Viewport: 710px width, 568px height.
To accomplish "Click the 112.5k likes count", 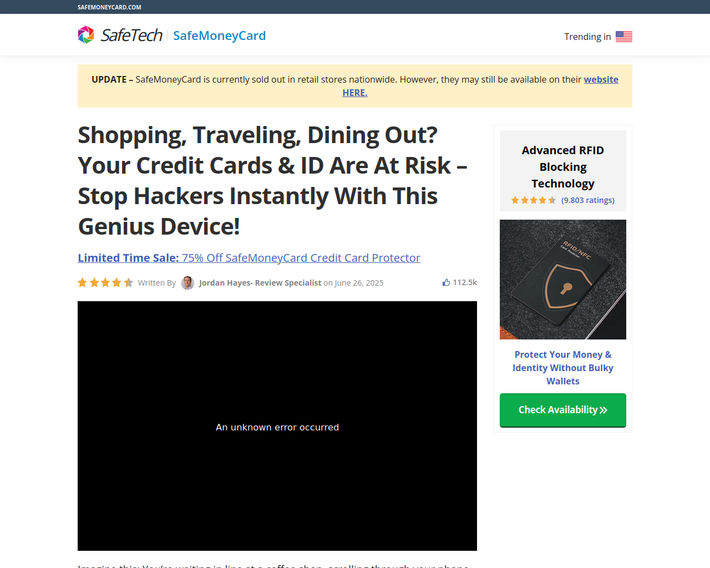I will point(465,282).
